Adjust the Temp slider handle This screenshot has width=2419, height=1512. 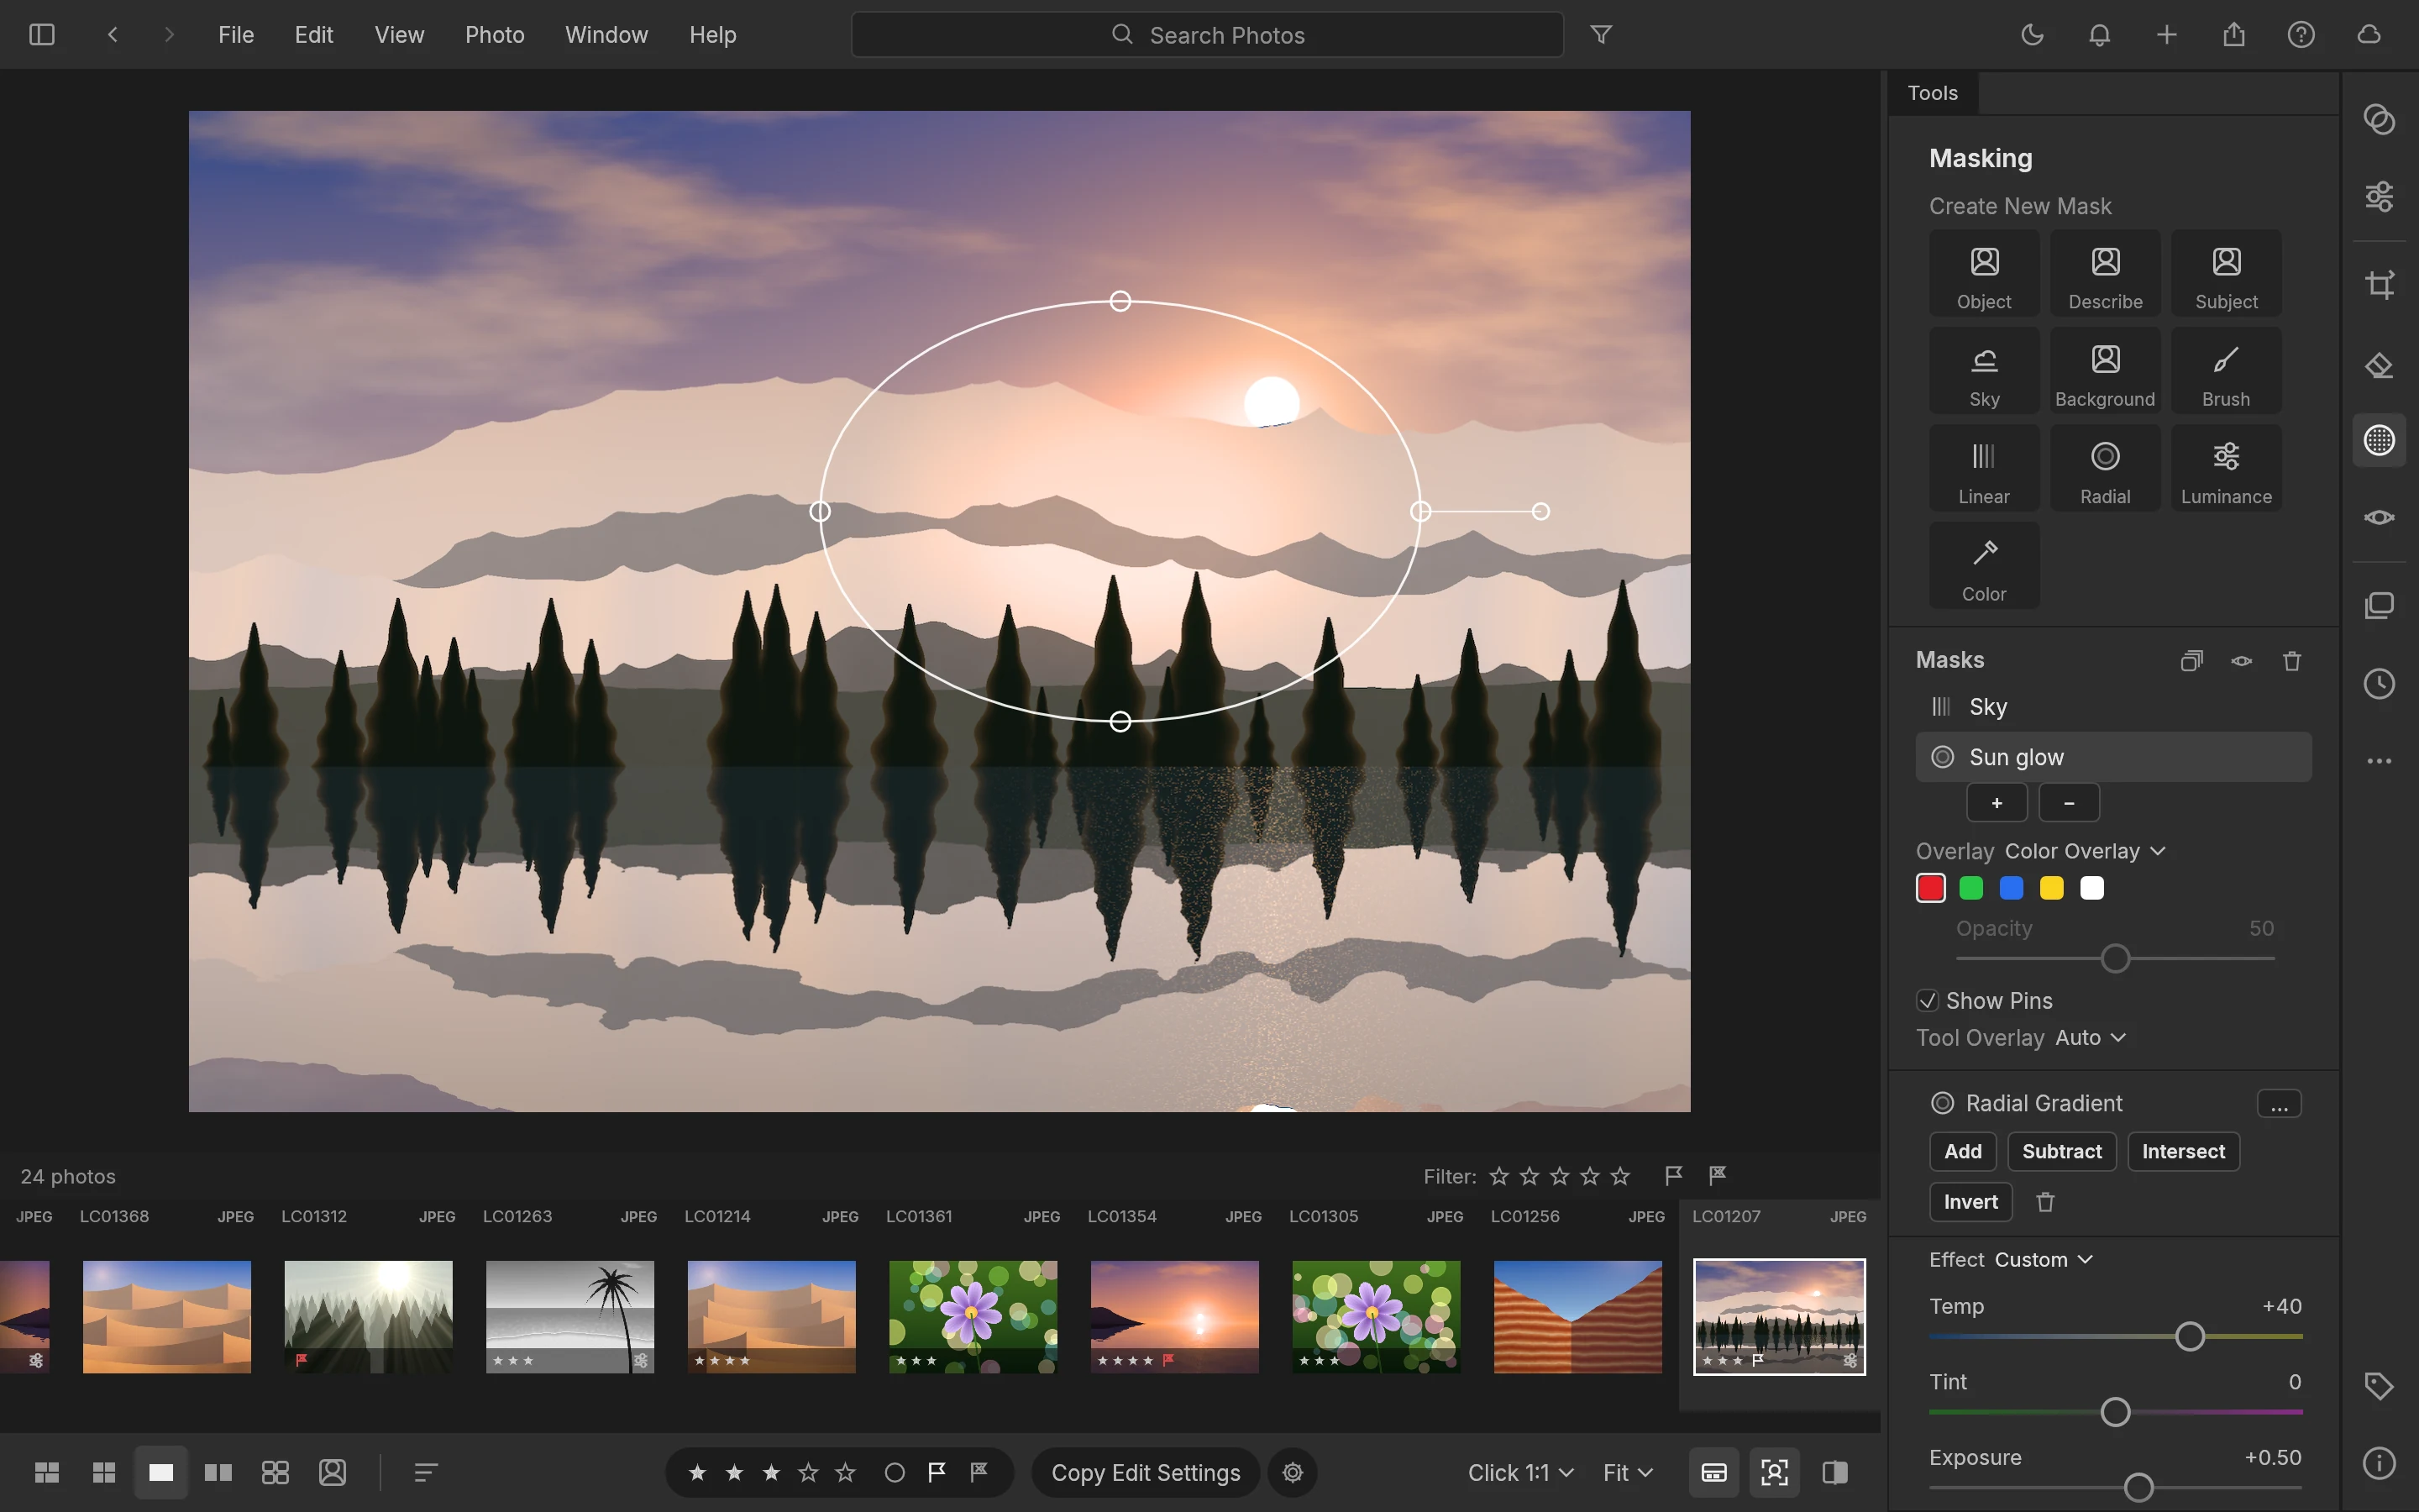pyautogui.click(x=2189, y=1337)
